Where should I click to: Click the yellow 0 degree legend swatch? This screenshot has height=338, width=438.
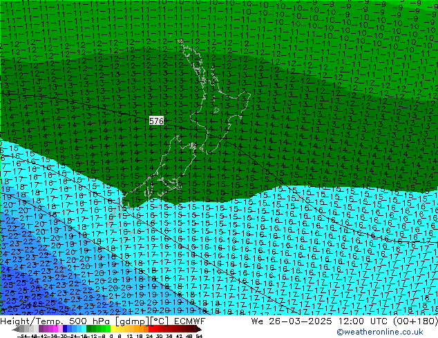(113, 329)
